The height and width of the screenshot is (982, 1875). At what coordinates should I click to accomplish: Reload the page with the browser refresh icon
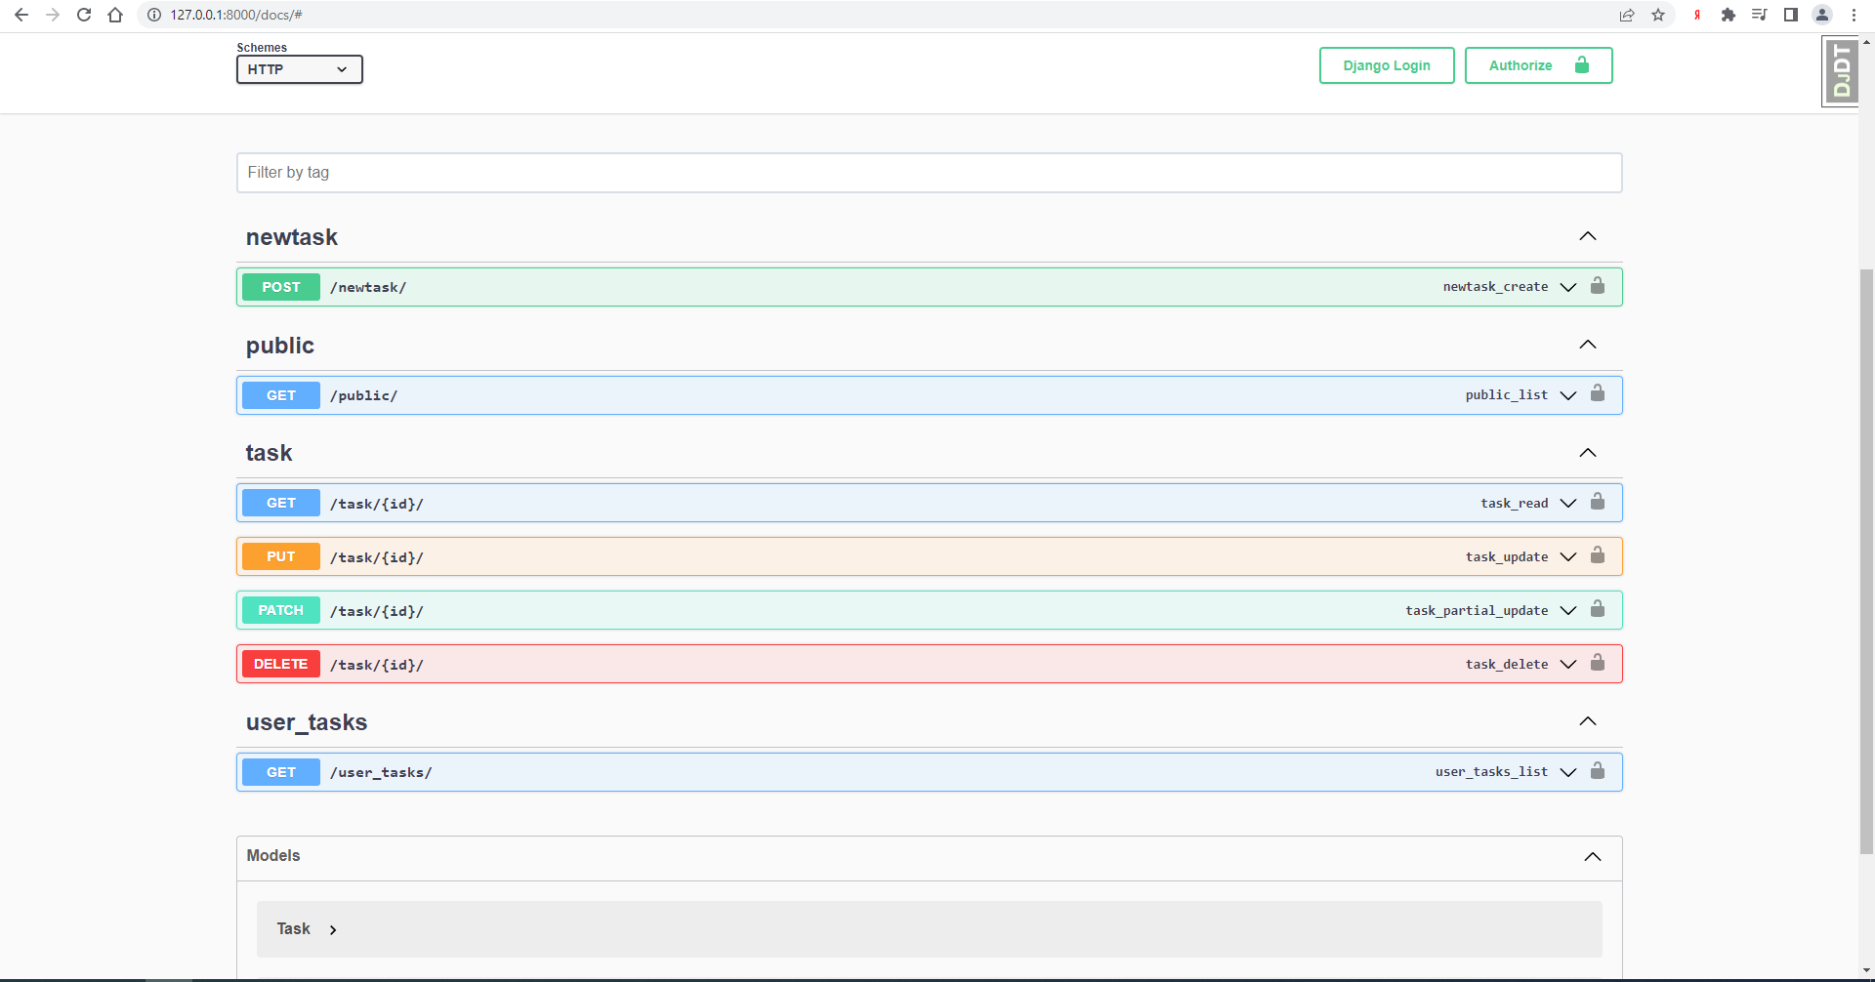point(84,15)
